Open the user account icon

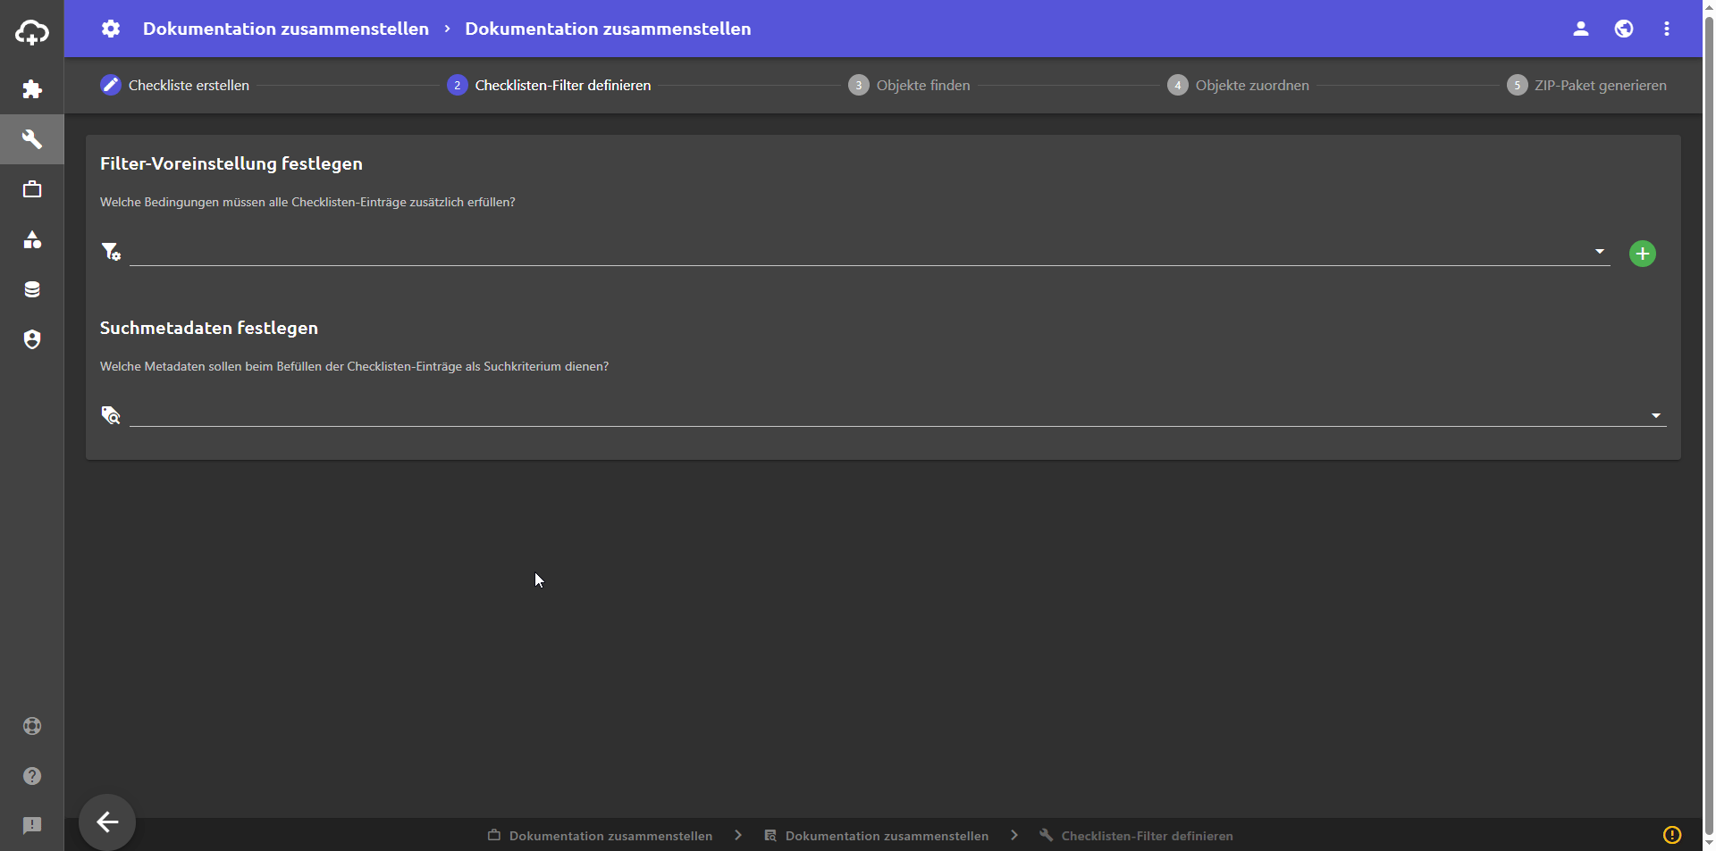point(1580,29)
